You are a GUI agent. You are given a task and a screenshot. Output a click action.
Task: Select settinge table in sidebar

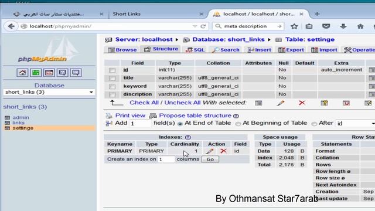[x=23, y=128]
